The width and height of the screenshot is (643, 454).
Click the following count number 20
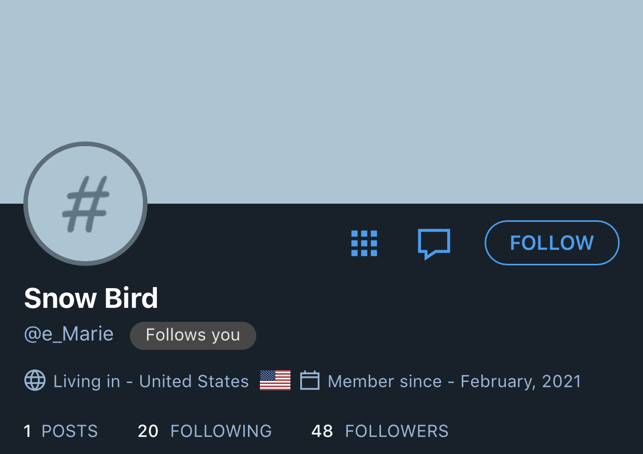coord(148,431)
